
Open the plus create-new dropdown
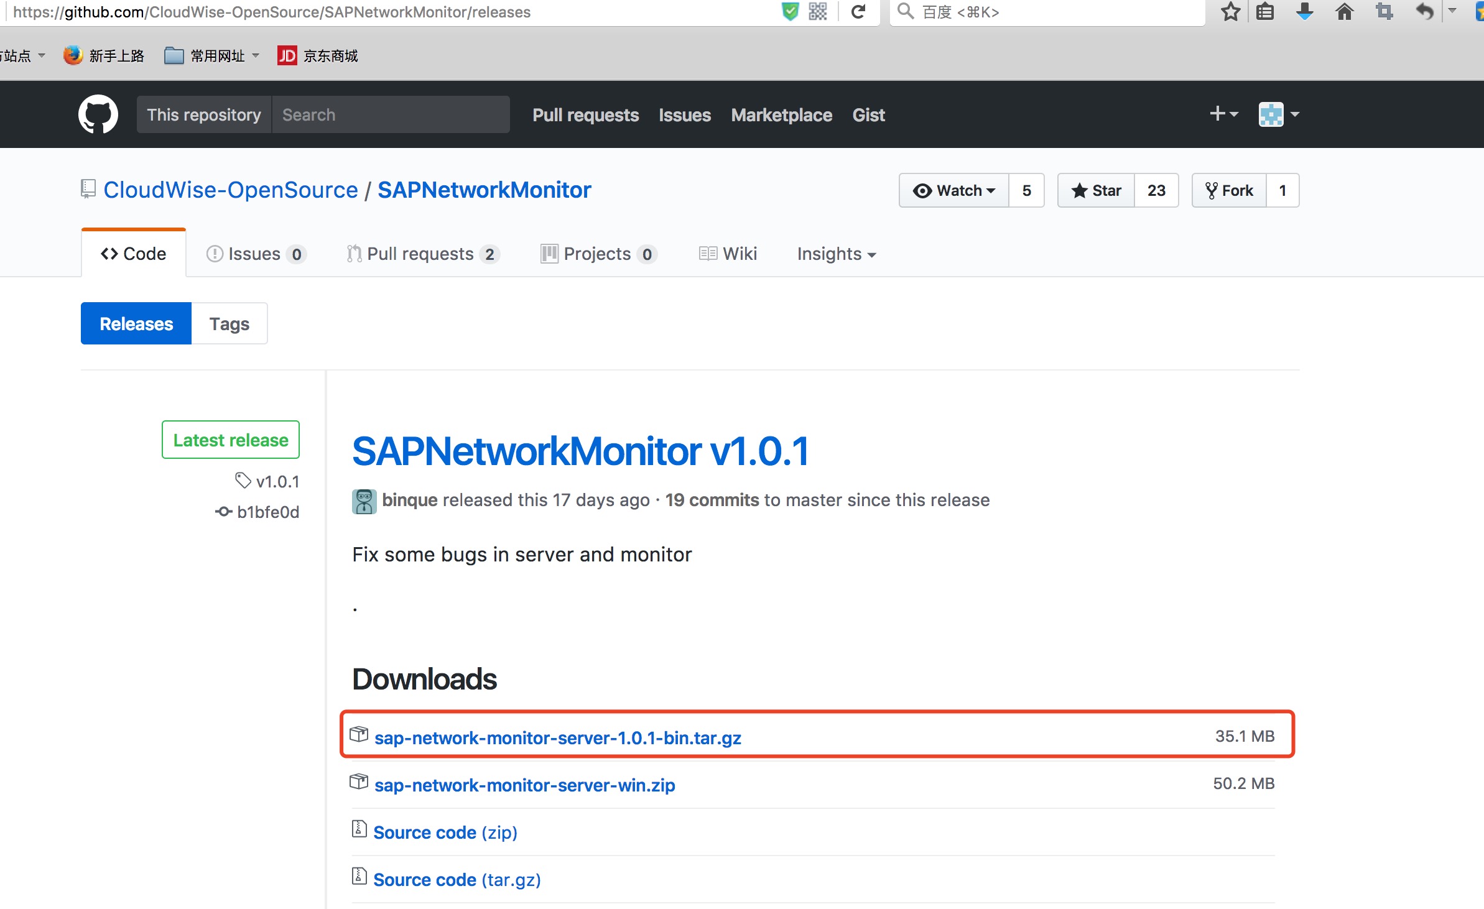(x=1223, y=114)
